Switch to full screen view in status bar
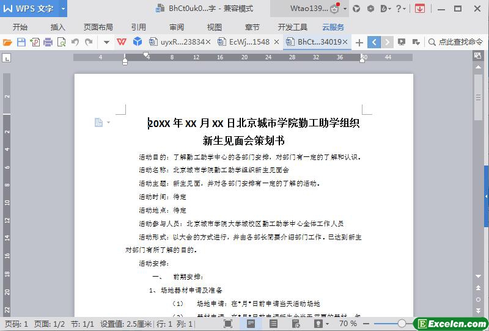This screenshot has height=331, width=489. click(x=228, y=324)
